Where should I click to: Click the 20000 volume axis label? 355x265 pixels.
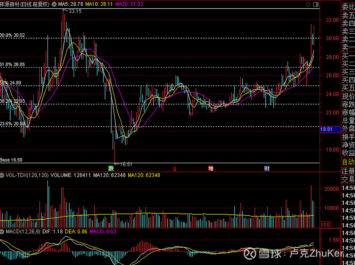(x=331, y=189)
